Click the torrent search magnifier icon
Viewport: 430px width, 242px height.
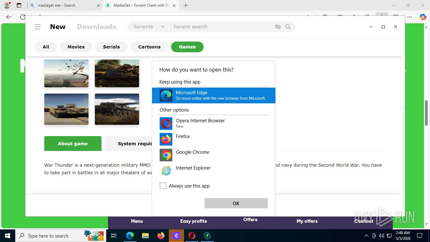pyautogui.click(x=288, y=27)
